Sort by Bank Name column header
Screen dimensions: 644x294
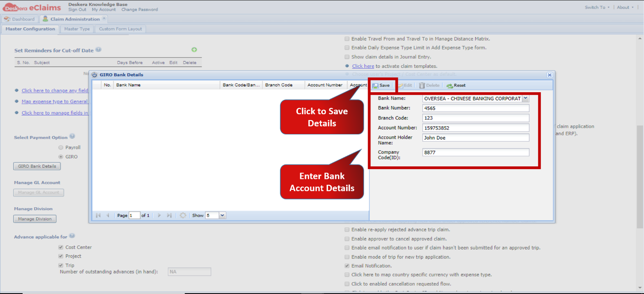point(167,85)
